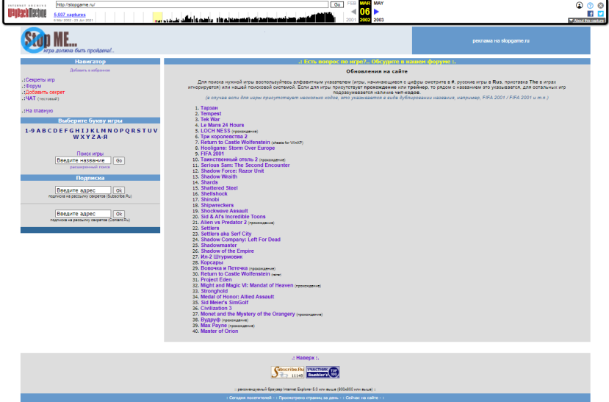The width and height of the screenshot is (609, 402).
Task: Open Shadow of the Empire link
Action: tap(227, 251)
